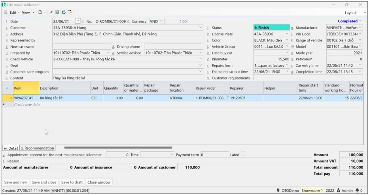The image size is (369, 195).
Task: Click Close window button
Action: [99, 182]
